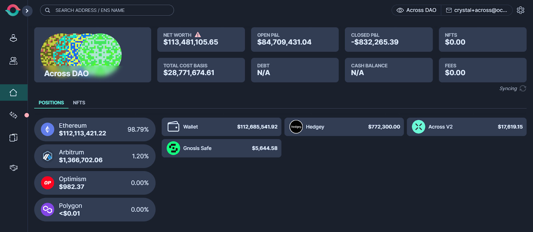Screen dimensions: 533x232
Task: Select the Home sidebar icon
Action: [x=13, y=93]
